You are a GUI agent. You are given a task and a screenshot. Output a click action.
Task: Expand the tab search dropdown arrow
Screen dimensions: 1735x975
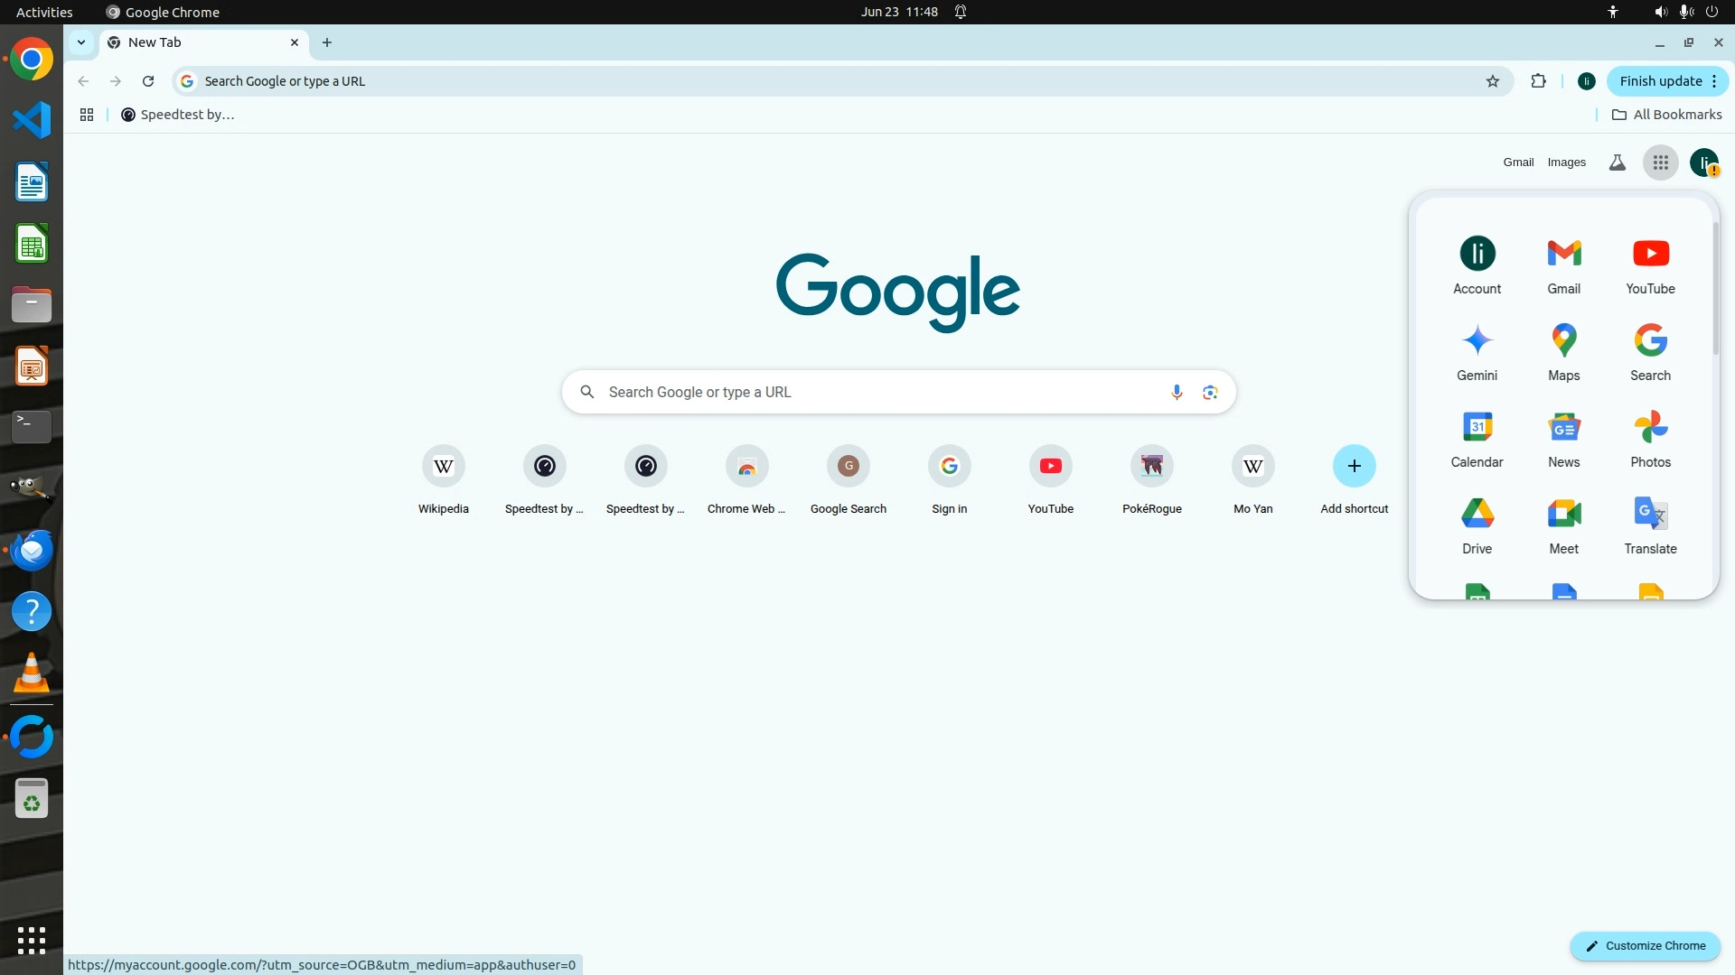click(81, 42)
